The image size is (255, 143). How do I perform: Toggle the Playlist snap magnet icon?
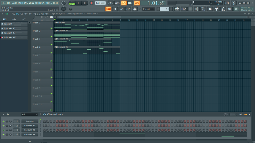7,14
